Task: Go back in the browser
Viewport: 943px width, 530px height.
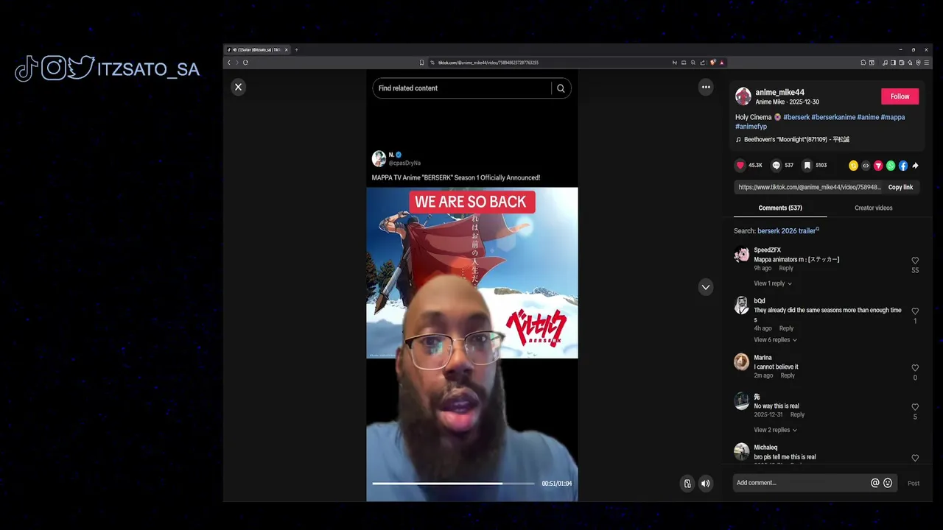Action: (x=229, y=63)
